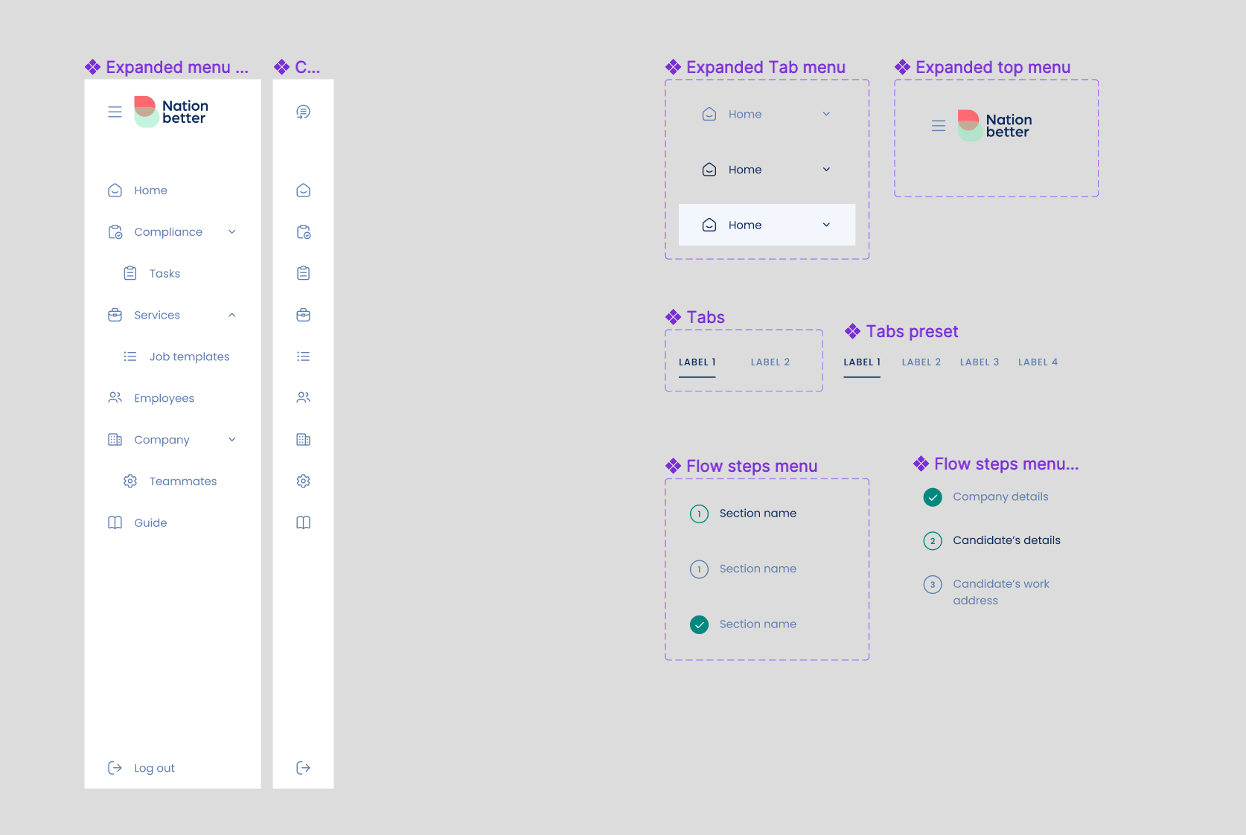Click the checked circle in Flow steps menu
1246x835 pixels.
click(x=699, y=624)
